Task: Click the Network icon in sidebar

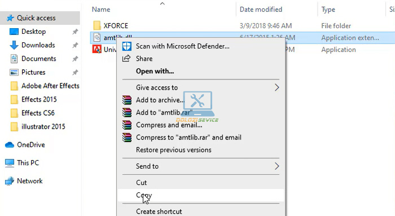Action: (10, 181)
